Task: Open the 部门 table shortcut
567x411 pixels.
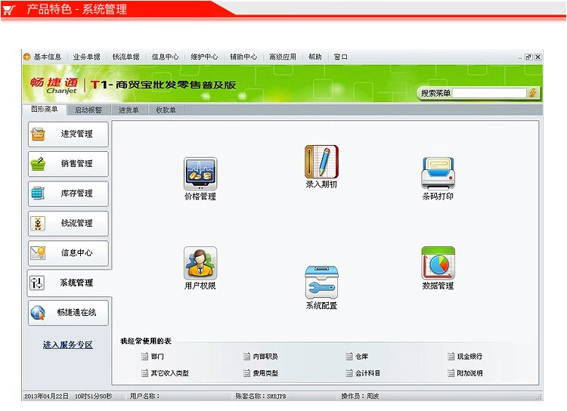Action: tap(152, 357)
